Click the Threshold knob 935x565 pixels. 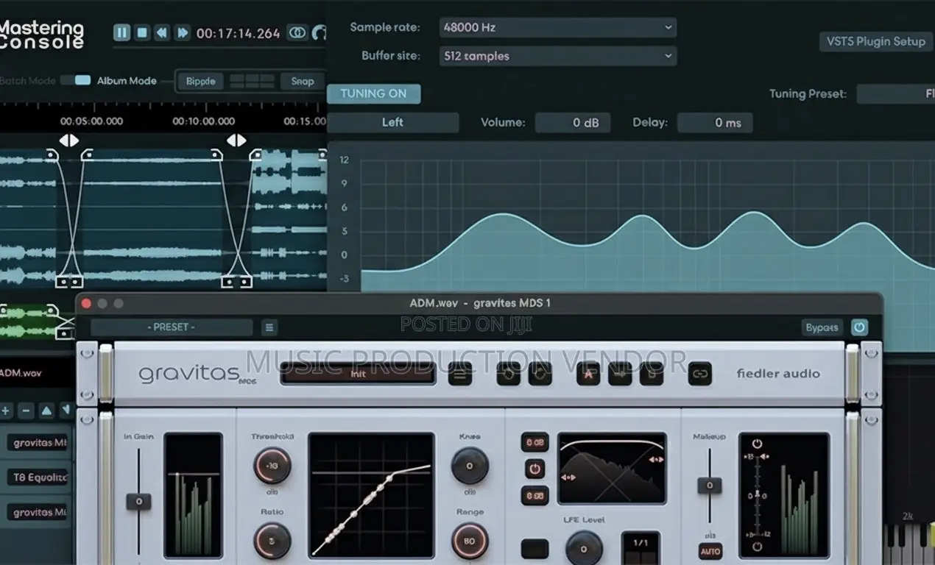pyautogui.click(x=272, y=466)
